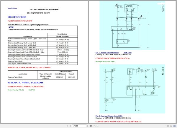Click the SCHEMATIC WIRING DIAGRAMS heading
The height and width of the screenshot is (128, 177).
[25, 83]
